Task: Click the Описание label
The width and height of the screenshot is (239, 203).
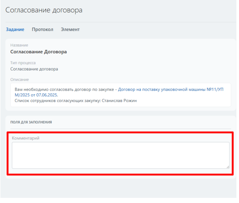Action: point(19,80)
